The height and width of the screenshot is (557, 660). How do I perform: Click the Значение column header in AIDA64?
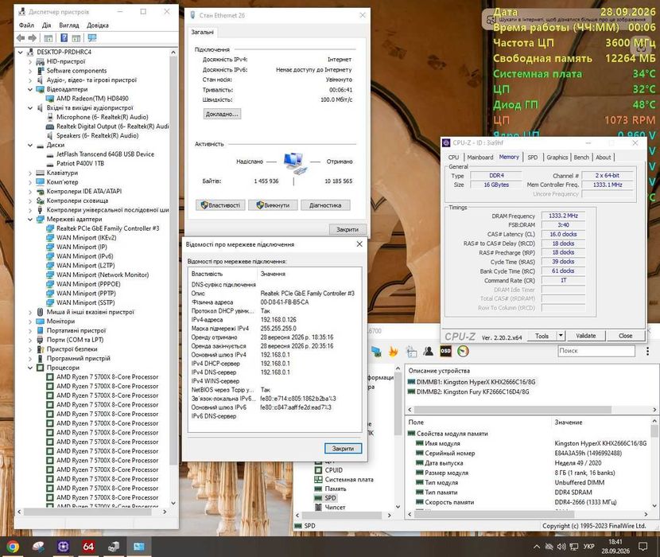point(569,422)
